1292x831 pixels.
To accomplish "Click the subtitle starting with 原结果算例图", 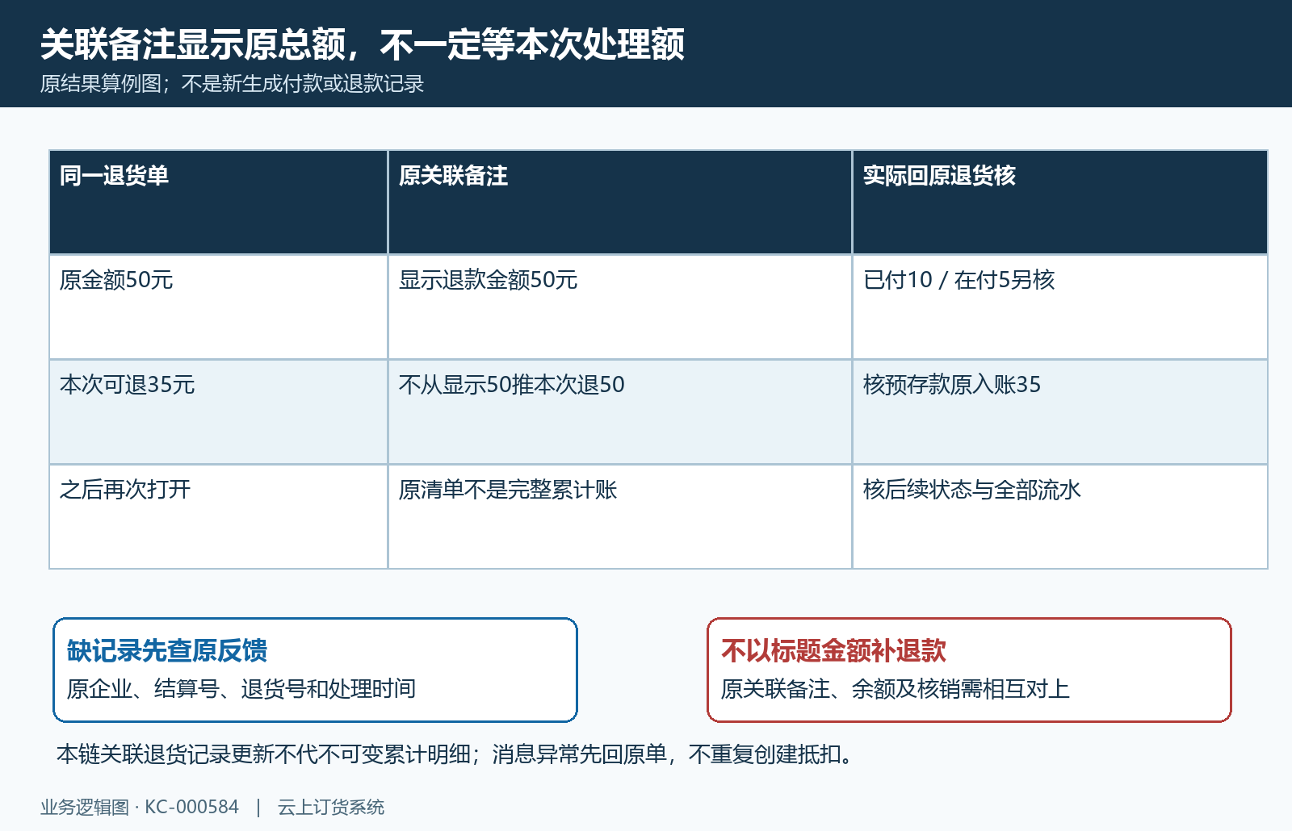I will point(232,84).
